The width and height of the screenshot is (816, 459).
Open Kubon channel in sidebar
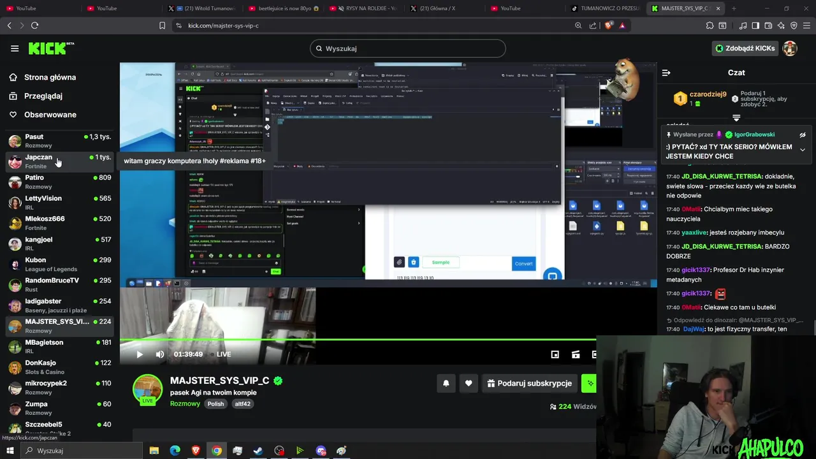tap(60, 264)
